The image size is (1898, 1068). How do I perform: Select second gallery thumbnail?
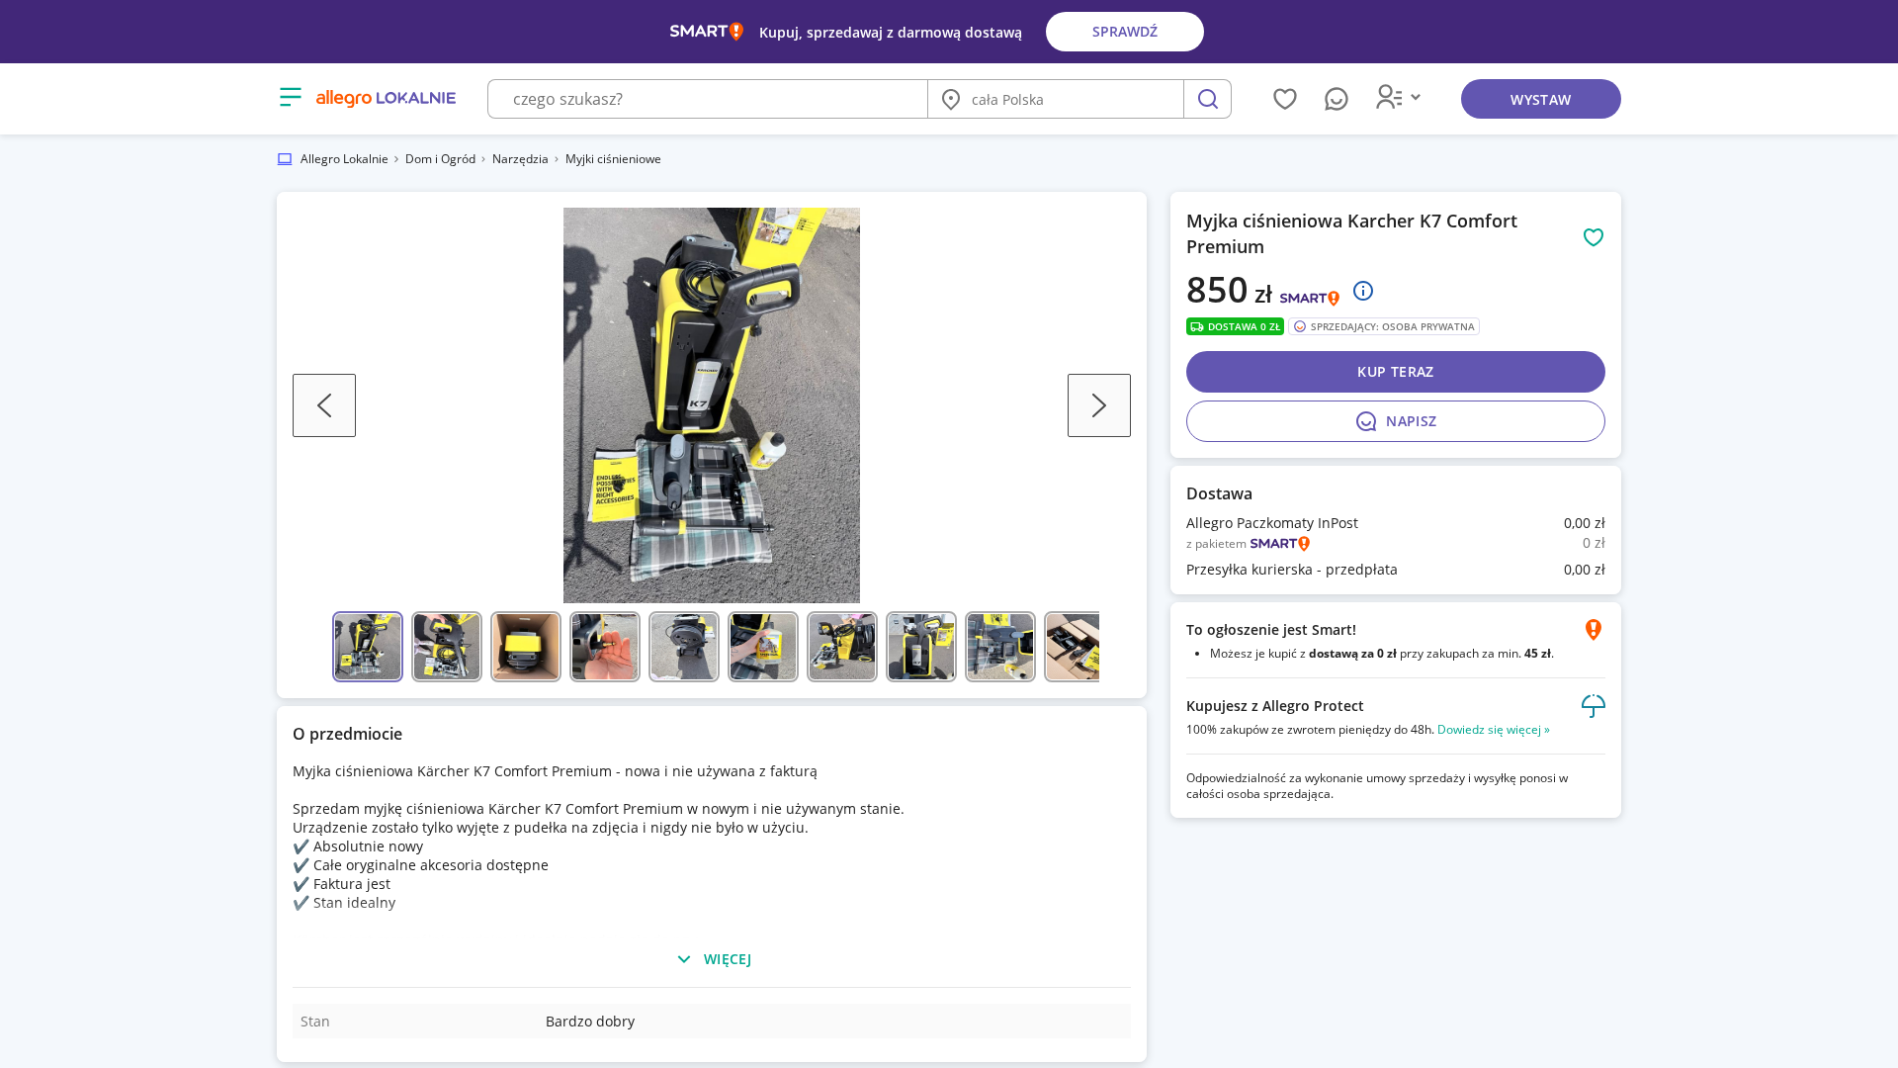(x=447, y=647)
